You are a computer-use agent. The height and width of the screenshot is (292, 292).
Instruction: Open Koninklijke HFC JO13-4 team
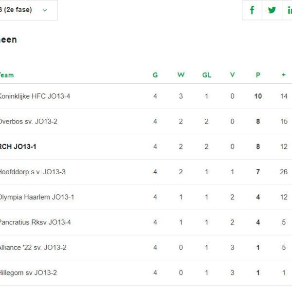(35, 96)
